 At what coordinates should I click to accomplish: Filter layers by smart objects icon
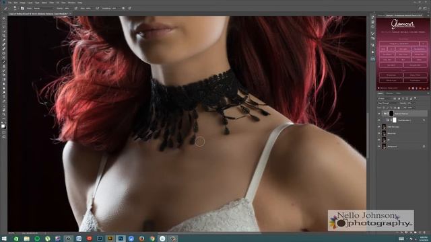point(411,99)
